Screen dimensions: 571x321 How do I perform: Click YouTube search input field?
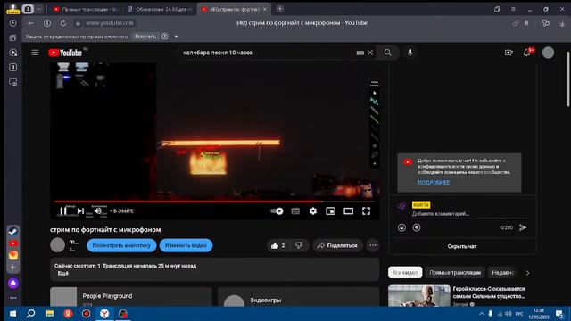pyautogui.click(x=268, y=53)
